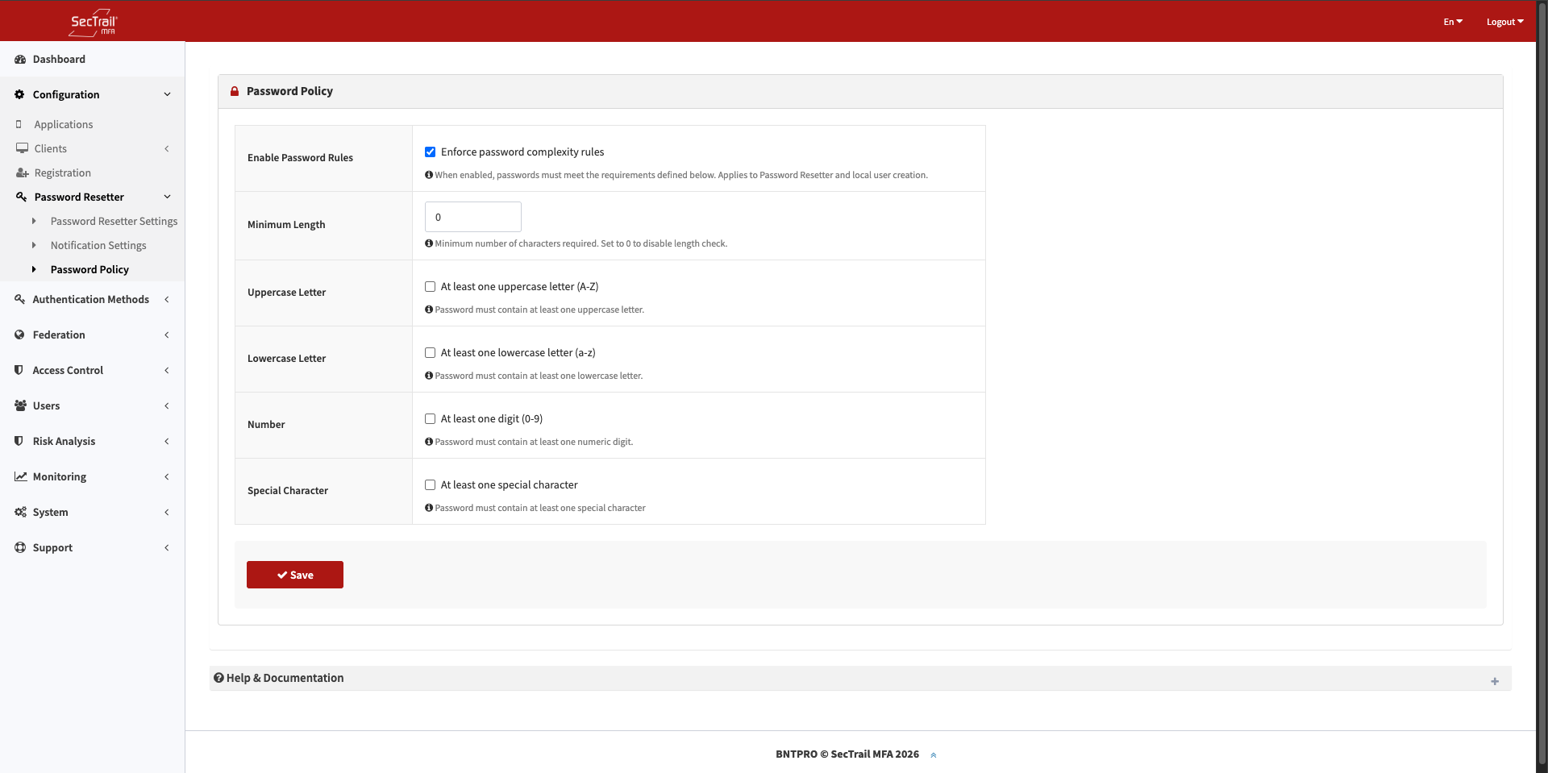Click the Minimum Length input field
The width and height of the screenshot is (1548, 773).
click(472, 217)
